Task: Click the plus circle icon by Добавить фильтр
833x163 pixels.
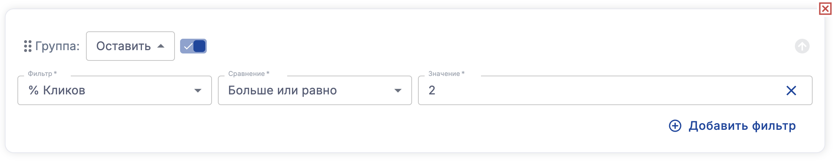Action: [675, 126]
